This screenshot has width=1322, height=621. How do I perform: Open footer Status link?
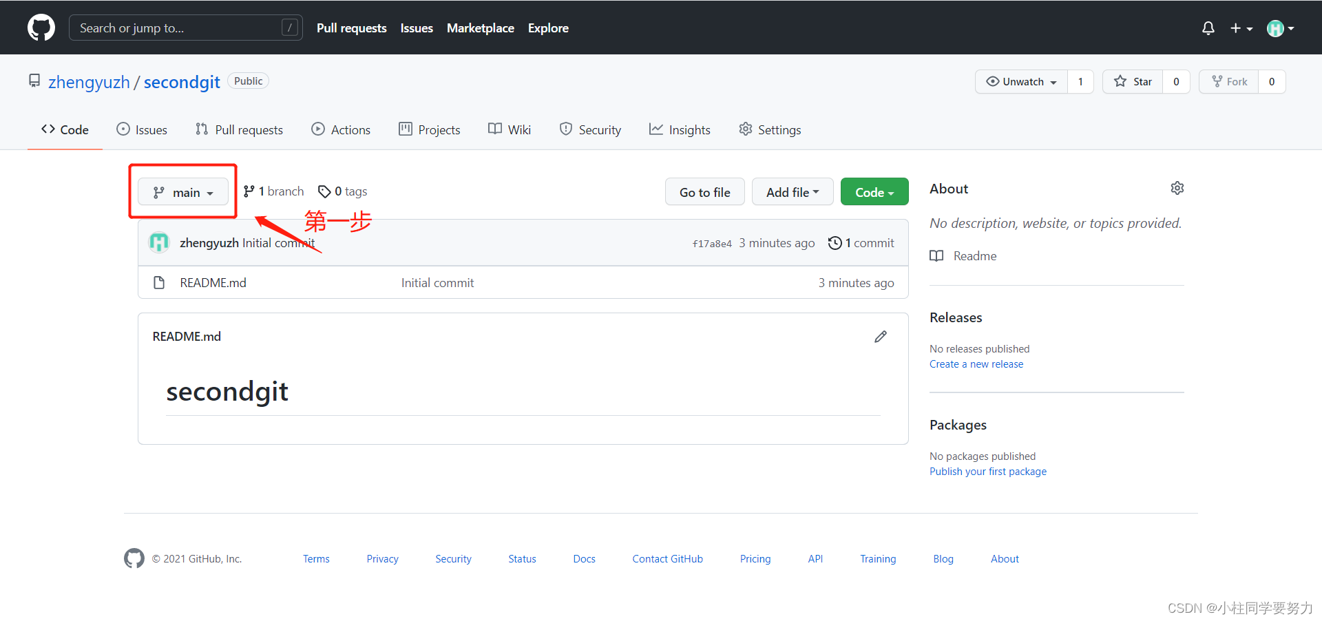coord(522,559)
